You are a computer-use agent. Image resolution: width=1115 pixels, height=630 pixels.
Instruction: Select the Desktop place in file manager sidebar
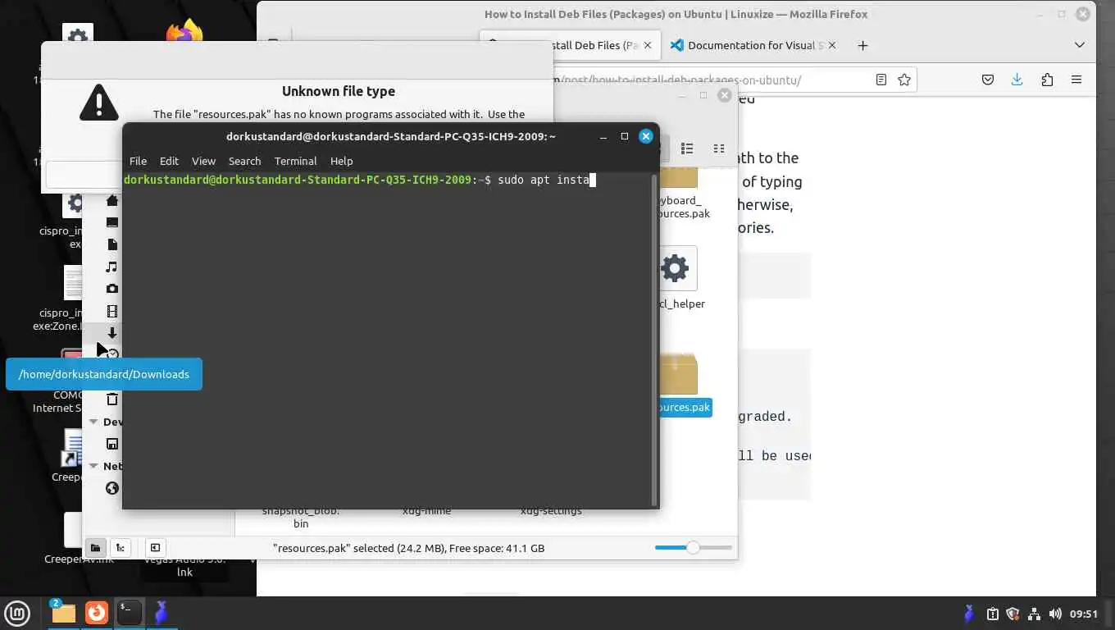[x=112, y=222]
